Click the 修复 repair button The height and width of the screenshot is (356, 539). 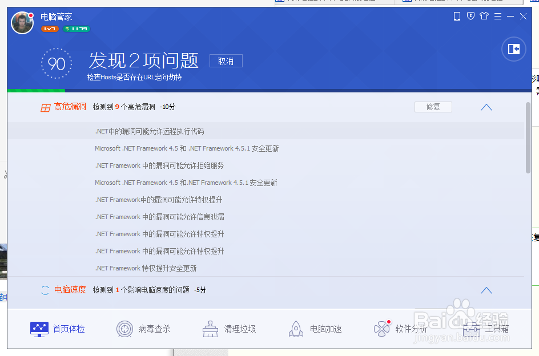[x=433, y=107]
